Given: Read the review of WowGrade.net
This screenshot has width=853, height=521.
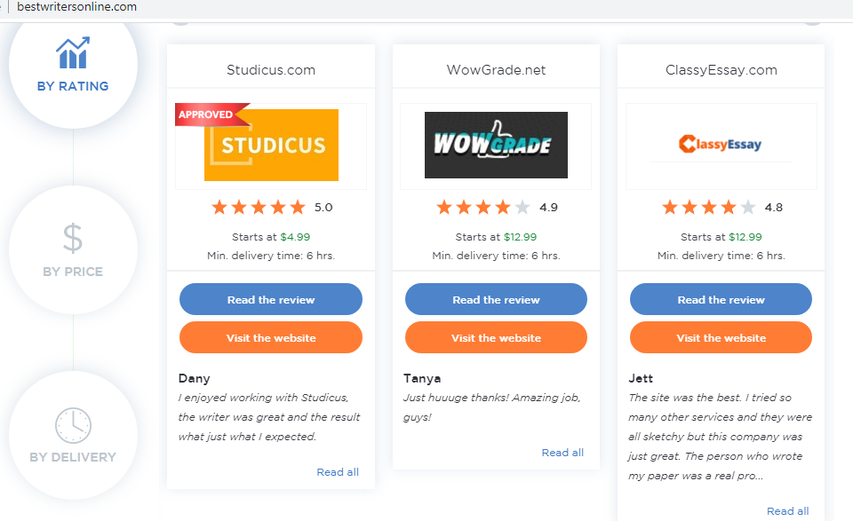Looking at the screenshot, I should pyautogui.click(x=496, y=300).
